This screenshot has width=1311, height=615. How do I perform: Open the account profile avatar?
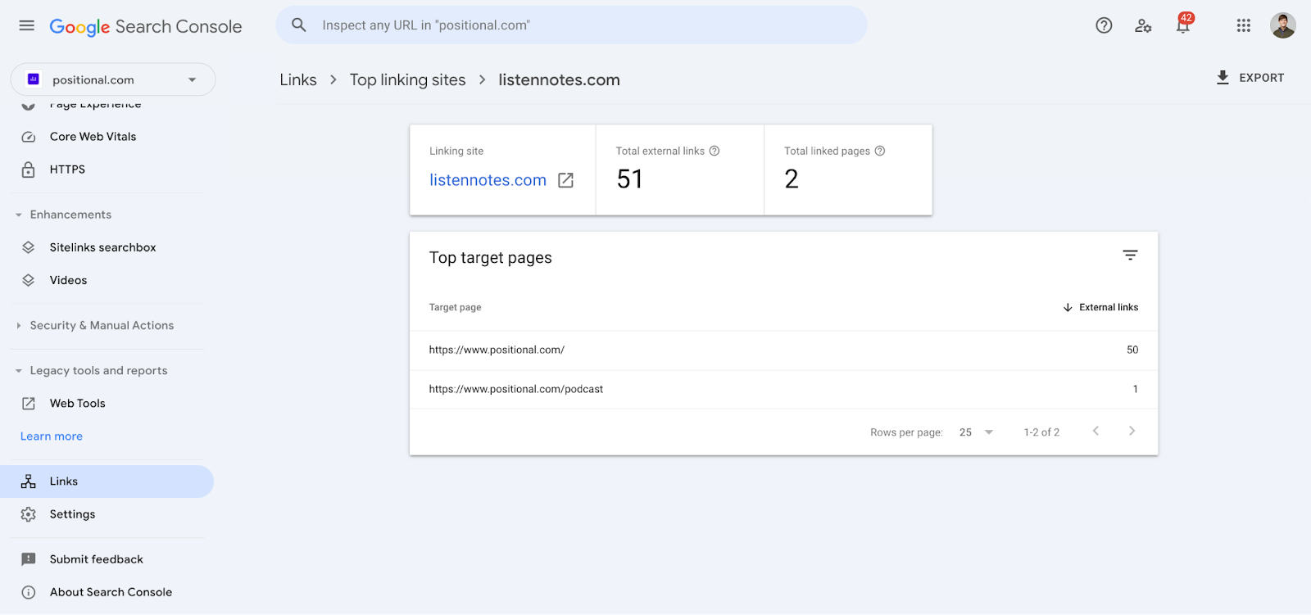pyautogui.click(x=1283, y=25)
